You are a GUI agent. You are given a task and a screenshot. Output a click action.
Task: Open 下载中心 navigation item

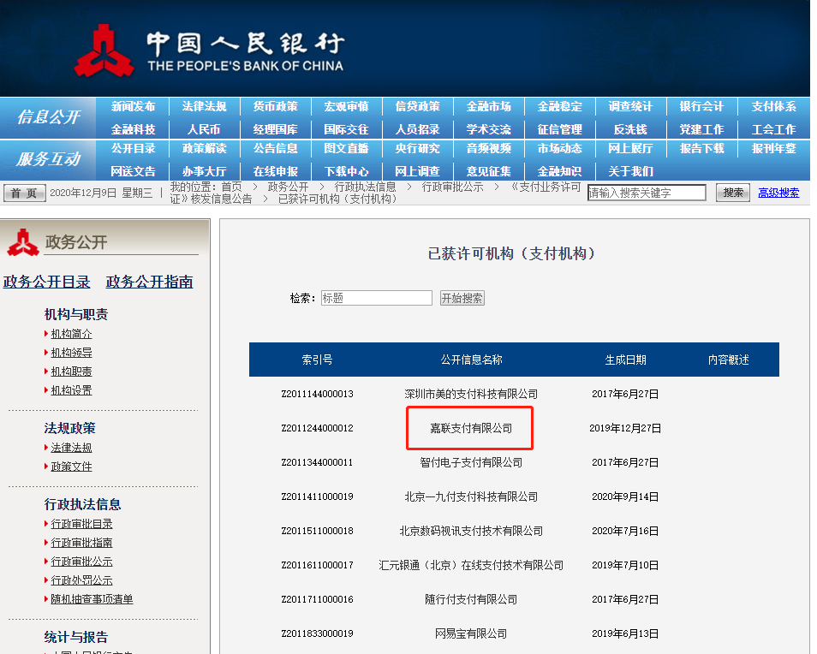[346, 171]
